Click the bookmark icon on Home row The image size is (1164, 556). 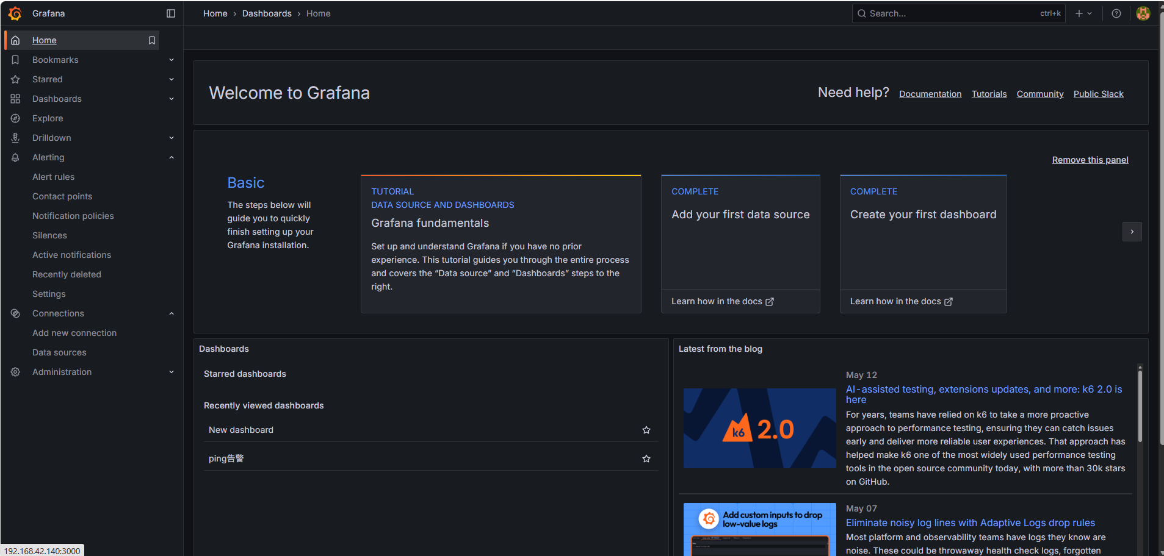[152, 40]
